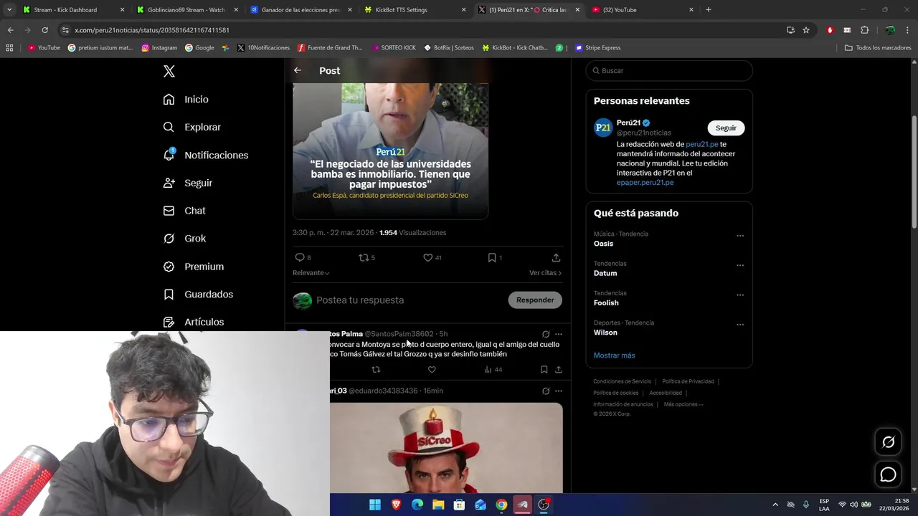Open the Perú21 video thumbnail
The width and height of the screenshot is (918, 516).
coord(390,150)
